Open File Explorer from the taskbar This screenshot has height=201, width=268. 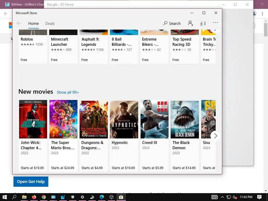pos(24,197)
